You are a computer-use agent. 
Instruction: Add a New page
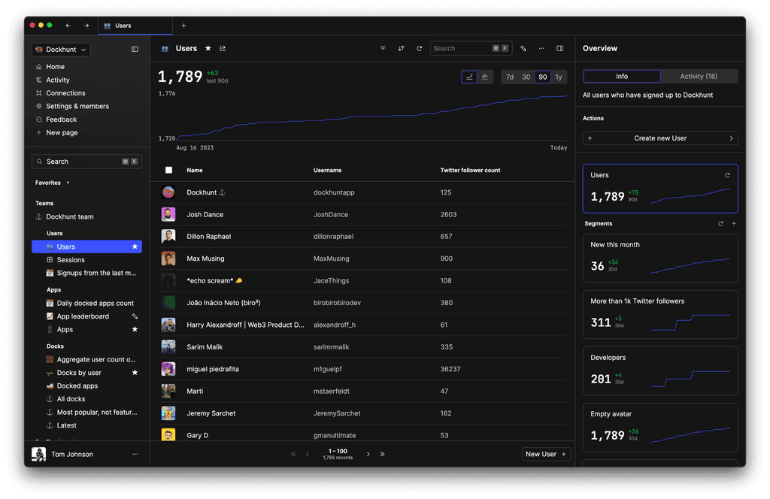click(x=62, y=133)
